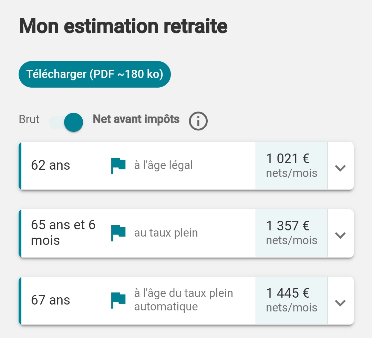The image size is (372, 338).
Task: Click the flag icon for au taux plein
Action: pyautogui.click(x=118, y=233)
